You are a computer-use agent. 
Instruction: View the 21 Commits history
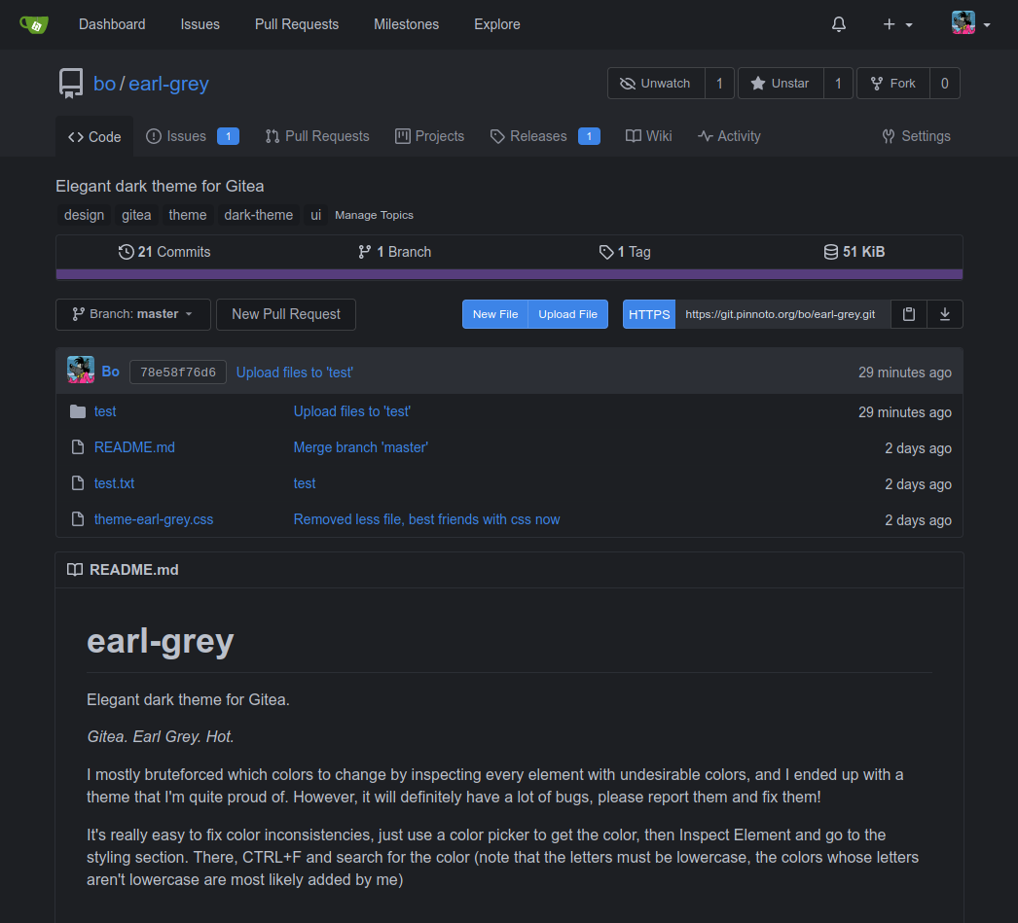point(164,252)
